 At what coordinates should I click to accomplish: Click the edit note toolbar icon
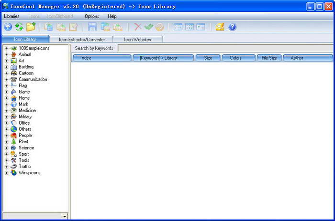click(x=73, y=27)
